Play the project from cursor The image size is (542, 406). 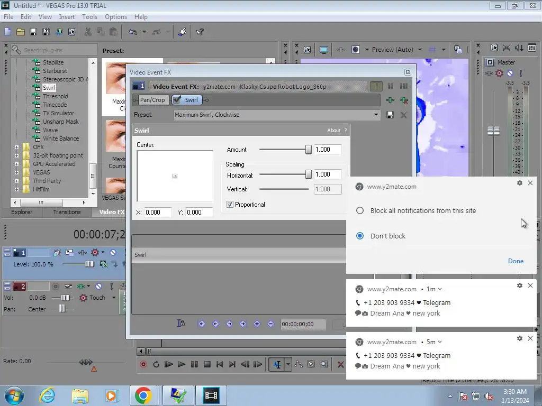181,364
